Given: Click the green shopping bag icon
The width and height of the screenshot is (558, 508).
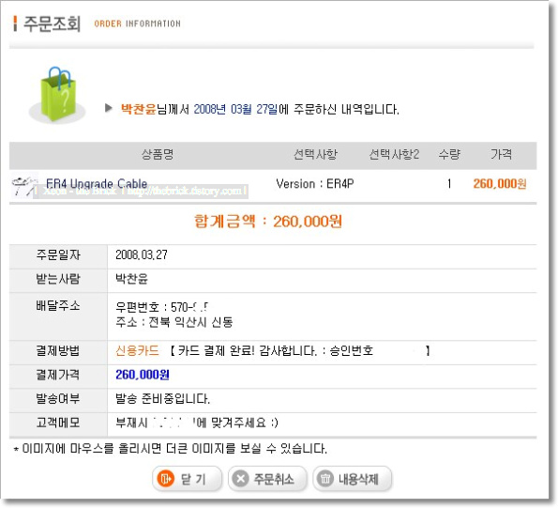Looking at the screenshot, I should (59, 94).
